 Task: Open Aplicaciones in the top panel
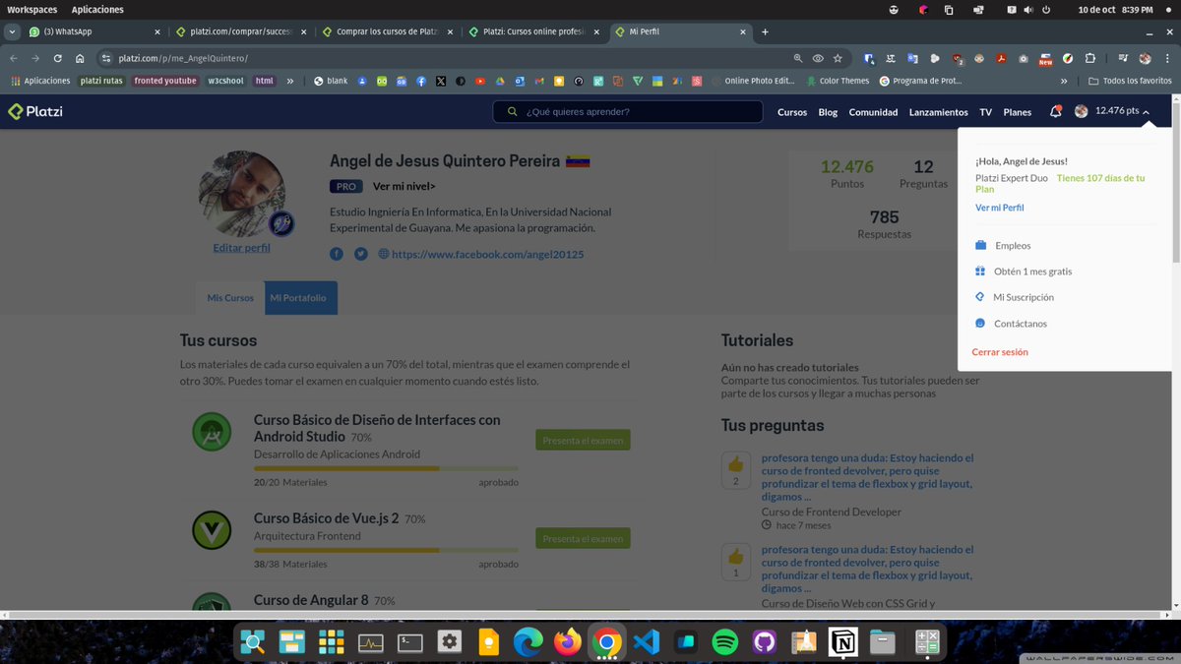[97, 9]
